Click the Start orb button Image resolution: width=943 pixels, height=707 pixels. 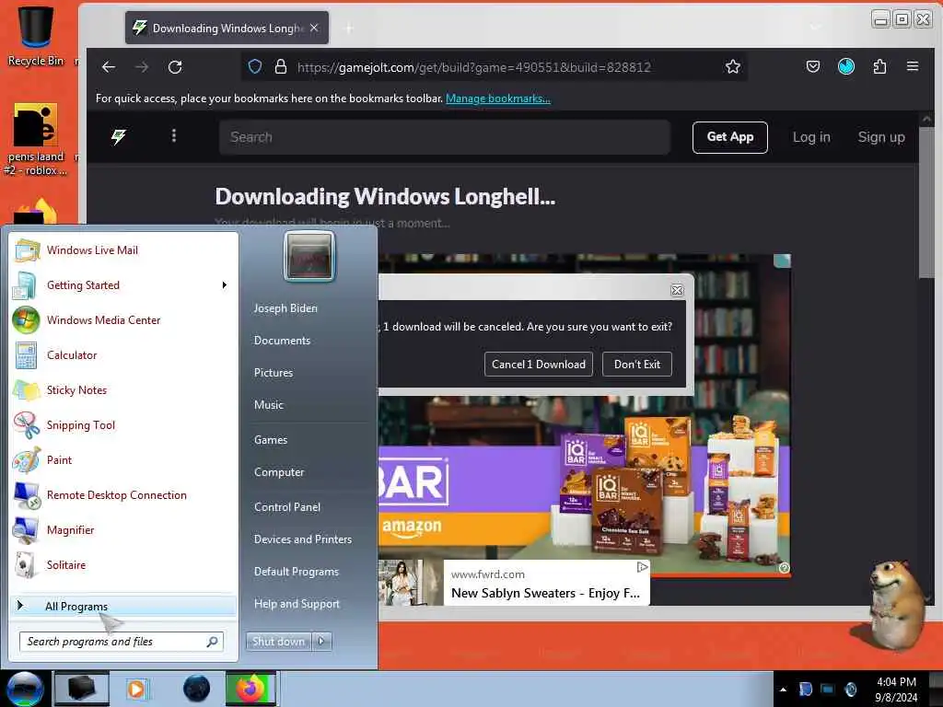point(25,689)
